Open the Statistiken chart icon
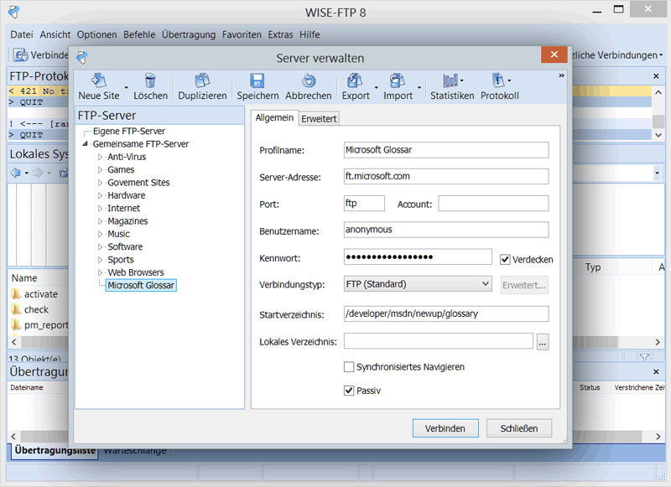The width and height of the screenshot is (671, 487). click(452, 81)
